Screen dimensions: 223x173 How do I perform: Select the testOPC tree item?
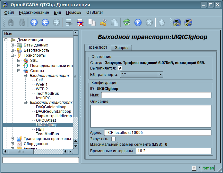tap(43, 98)
